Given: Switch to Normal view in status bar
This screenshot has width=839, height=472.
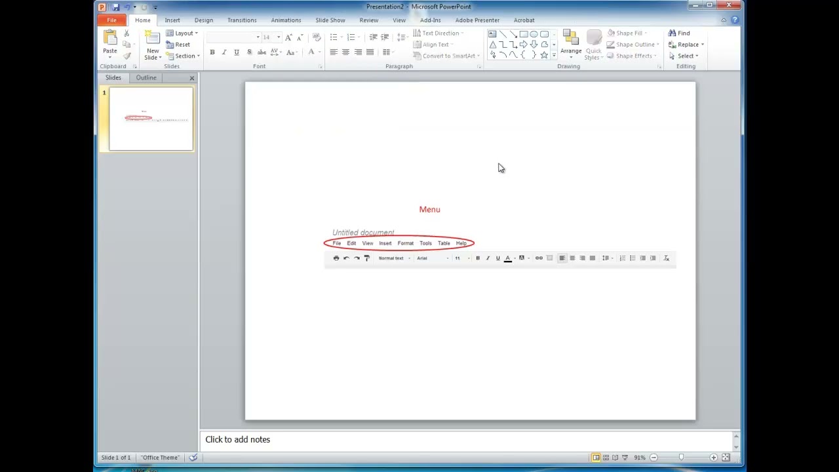Looking at the screenshot, I should pyautogui.click(x=596, y=458).
